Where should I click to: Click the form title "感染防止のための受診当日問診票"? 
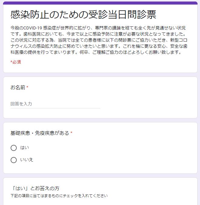coord(83,14)
